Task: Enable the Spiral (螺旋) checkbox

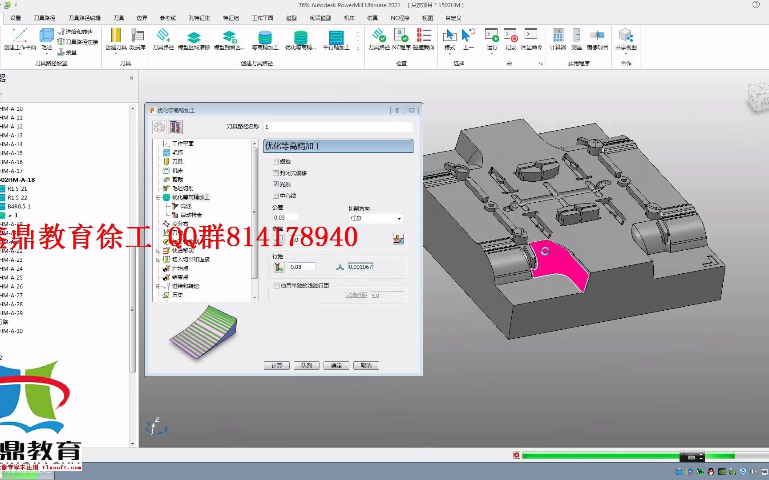Action: pos(276,162)
